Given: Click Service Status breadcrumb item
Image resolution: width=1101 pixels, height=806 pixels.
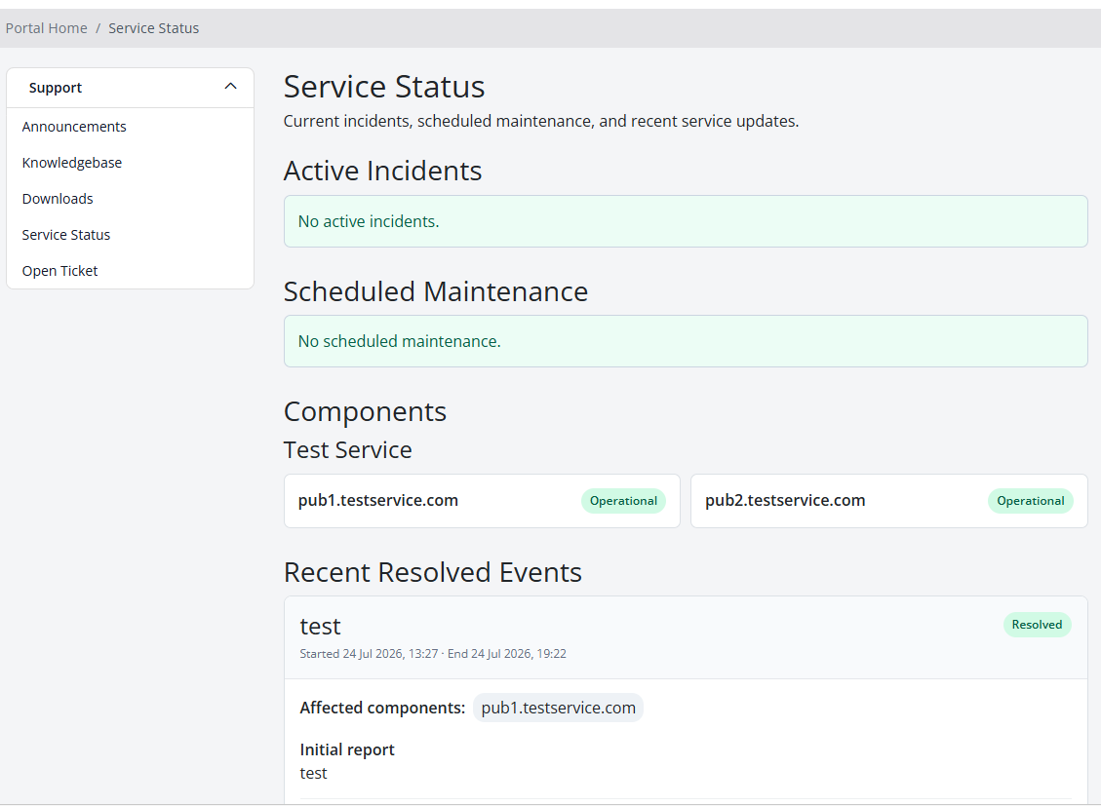Looking at the screenshot, I should (154, 29).
